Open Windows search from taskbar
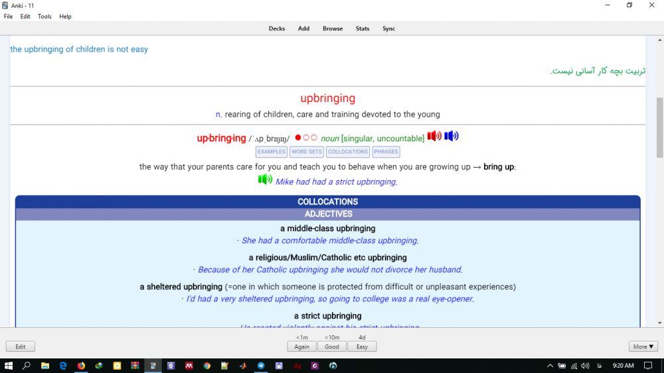 click(x=27, y=366)
